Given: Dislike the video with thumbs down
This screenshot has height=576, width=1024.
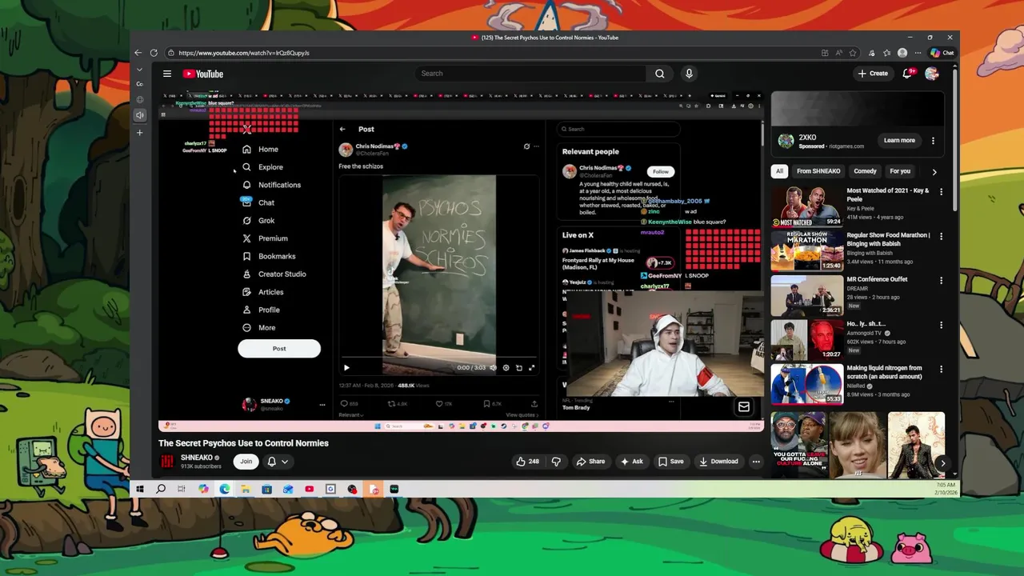Looking at the screenshot, I should pyautogui.click(x=556, y=462).
